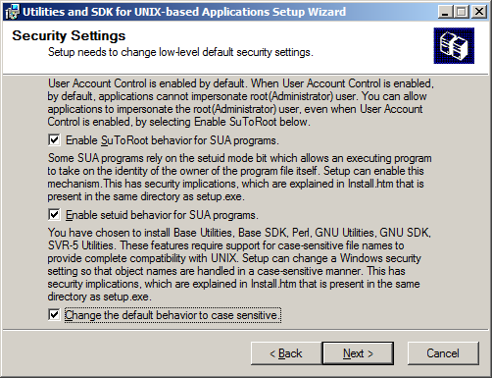The width and height of the screenshot is (492, 378).
Task: Toggle the Enable setuid behavior checkbox
Action: 54,215
